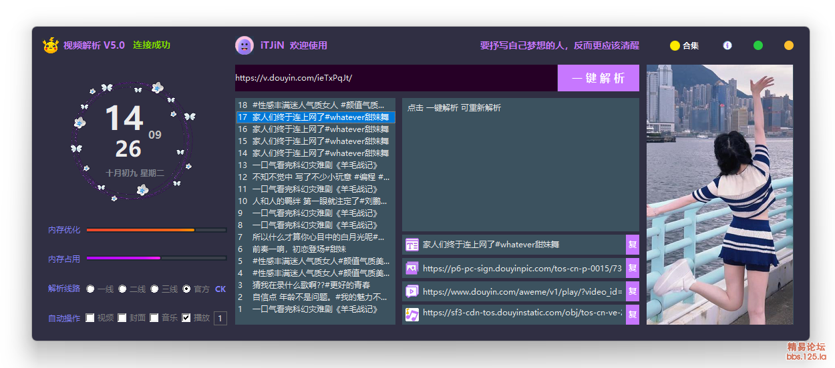Click the video play link icon
Image resolution: width=835 pixels, height=368 pixels.
tap(412, 291)
